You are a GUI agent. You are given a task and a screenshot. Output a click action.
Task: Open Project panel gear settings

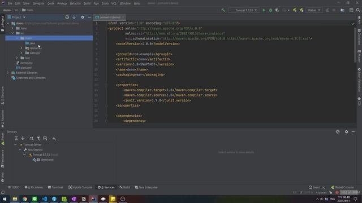click(83, 17)
